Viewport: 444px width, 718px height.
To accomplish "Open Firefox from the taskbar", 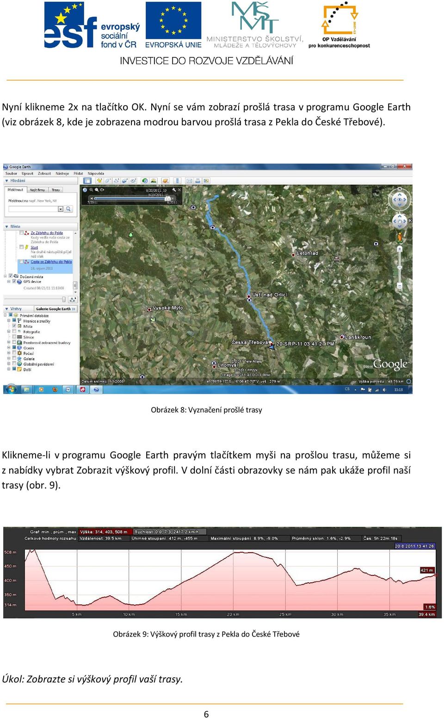I will 55,389.
